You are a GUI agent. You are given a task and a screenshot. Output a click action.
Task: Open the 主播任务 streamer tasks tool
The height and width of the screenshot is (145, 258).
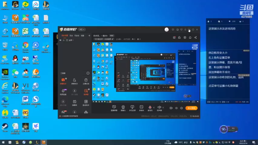coord(86,81)
